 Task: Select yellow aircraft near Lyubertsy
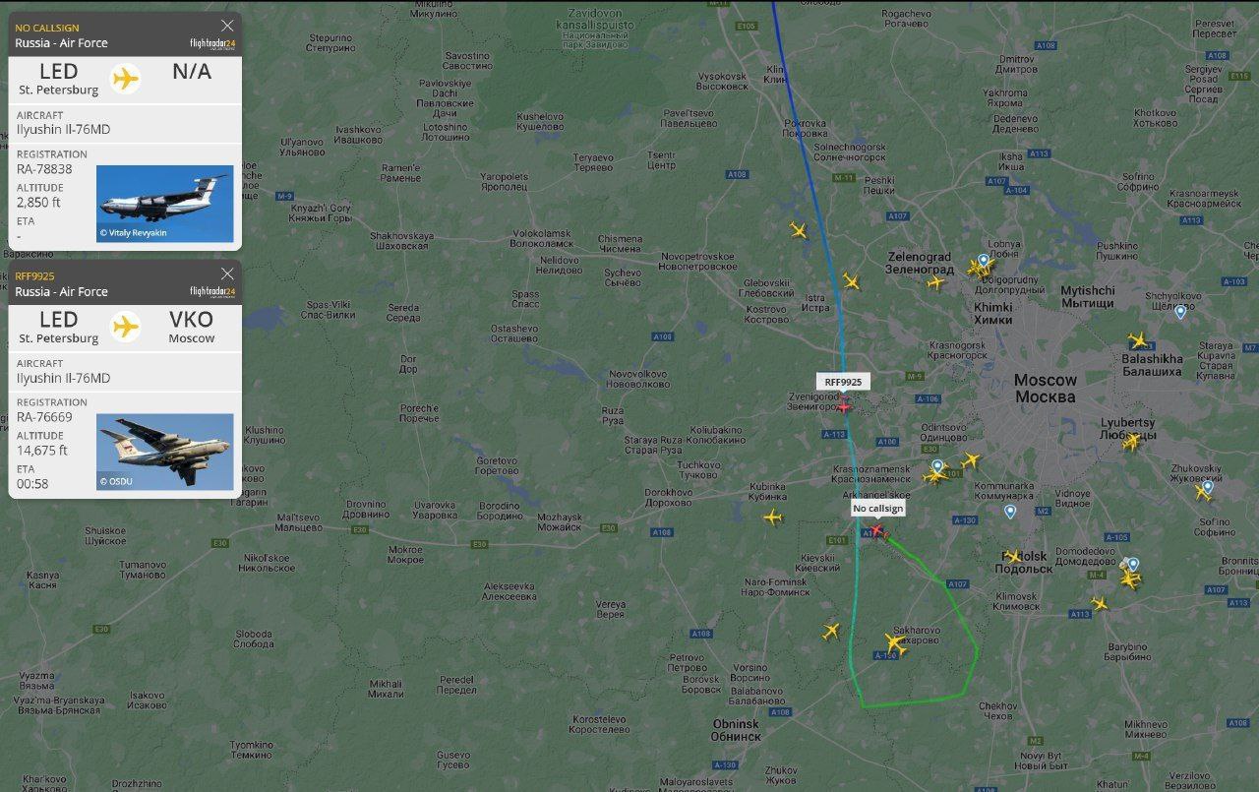pyautogui.click(x=1131, y=442)
